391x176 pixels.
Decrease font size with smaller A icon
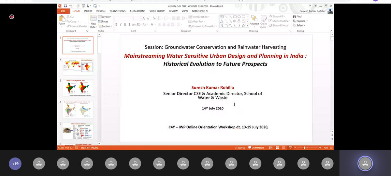click(148, 18)
